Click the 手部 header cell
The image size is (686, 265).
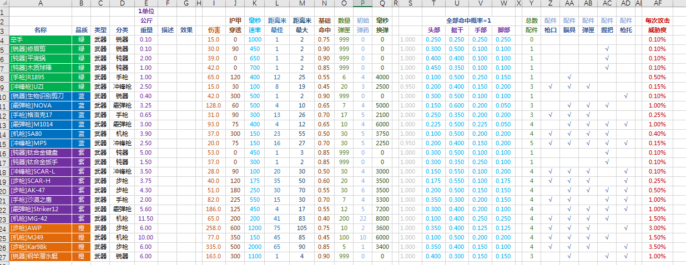click(480, 30)
